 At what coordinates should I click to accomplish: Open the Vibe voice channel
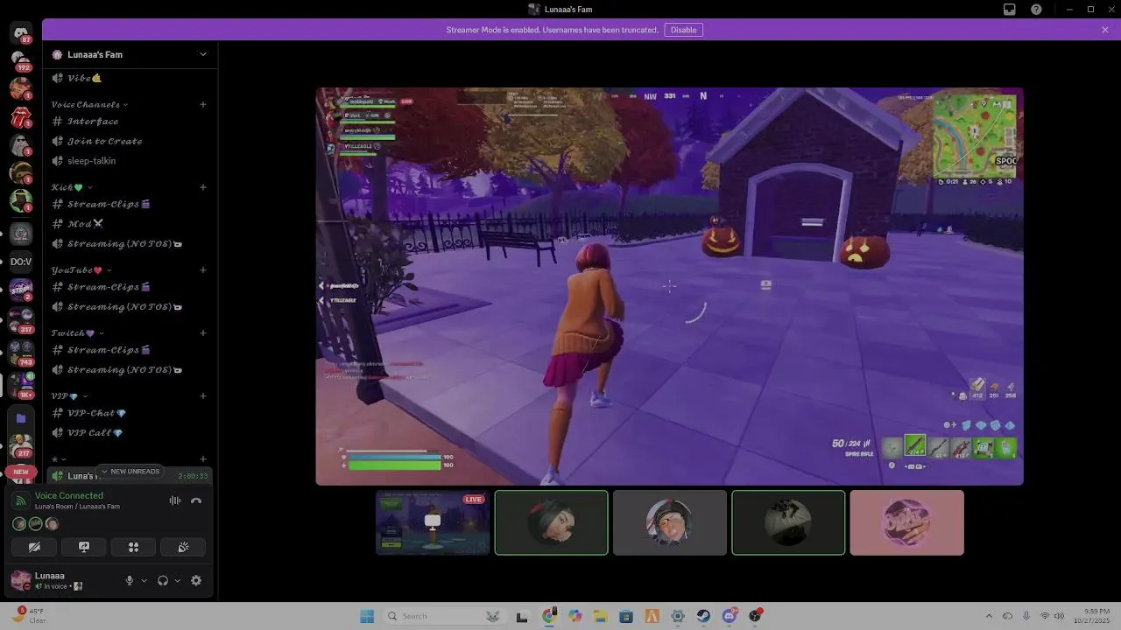[x=130, y=78]
